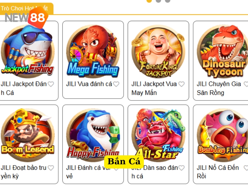
Task: Click the yellow Bắn Cá label
Action: tap(124, 162)
